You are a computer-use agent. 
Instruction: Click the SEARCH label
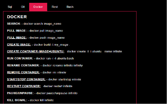click(x=14, y=24)
